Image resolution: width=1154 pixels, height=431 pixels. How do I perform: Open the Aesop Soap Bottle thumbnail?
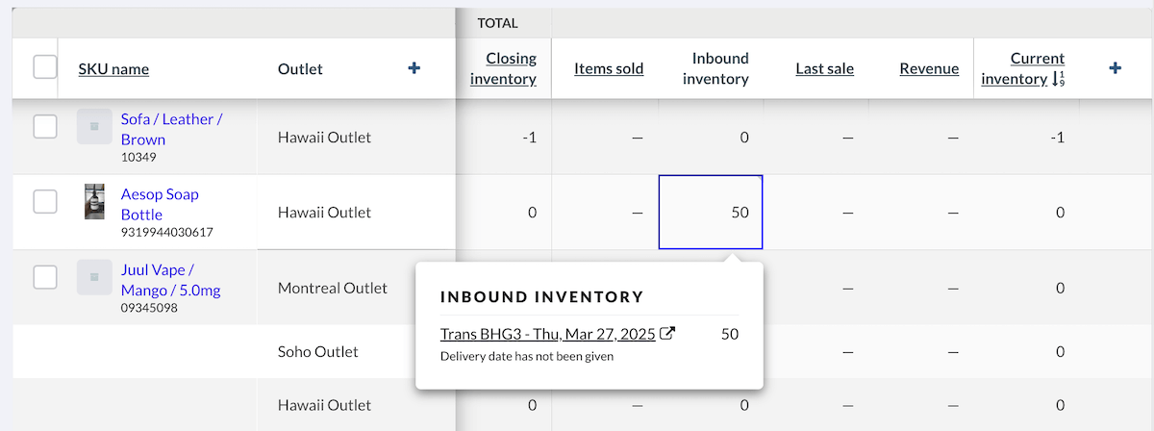coord(93,202)
